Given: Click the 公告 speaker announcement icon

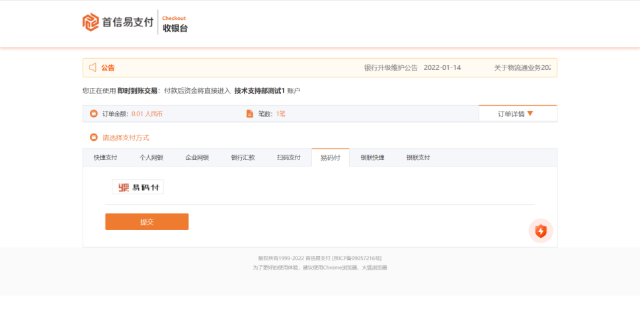Looking at the screenshot, I should point(93,67).
